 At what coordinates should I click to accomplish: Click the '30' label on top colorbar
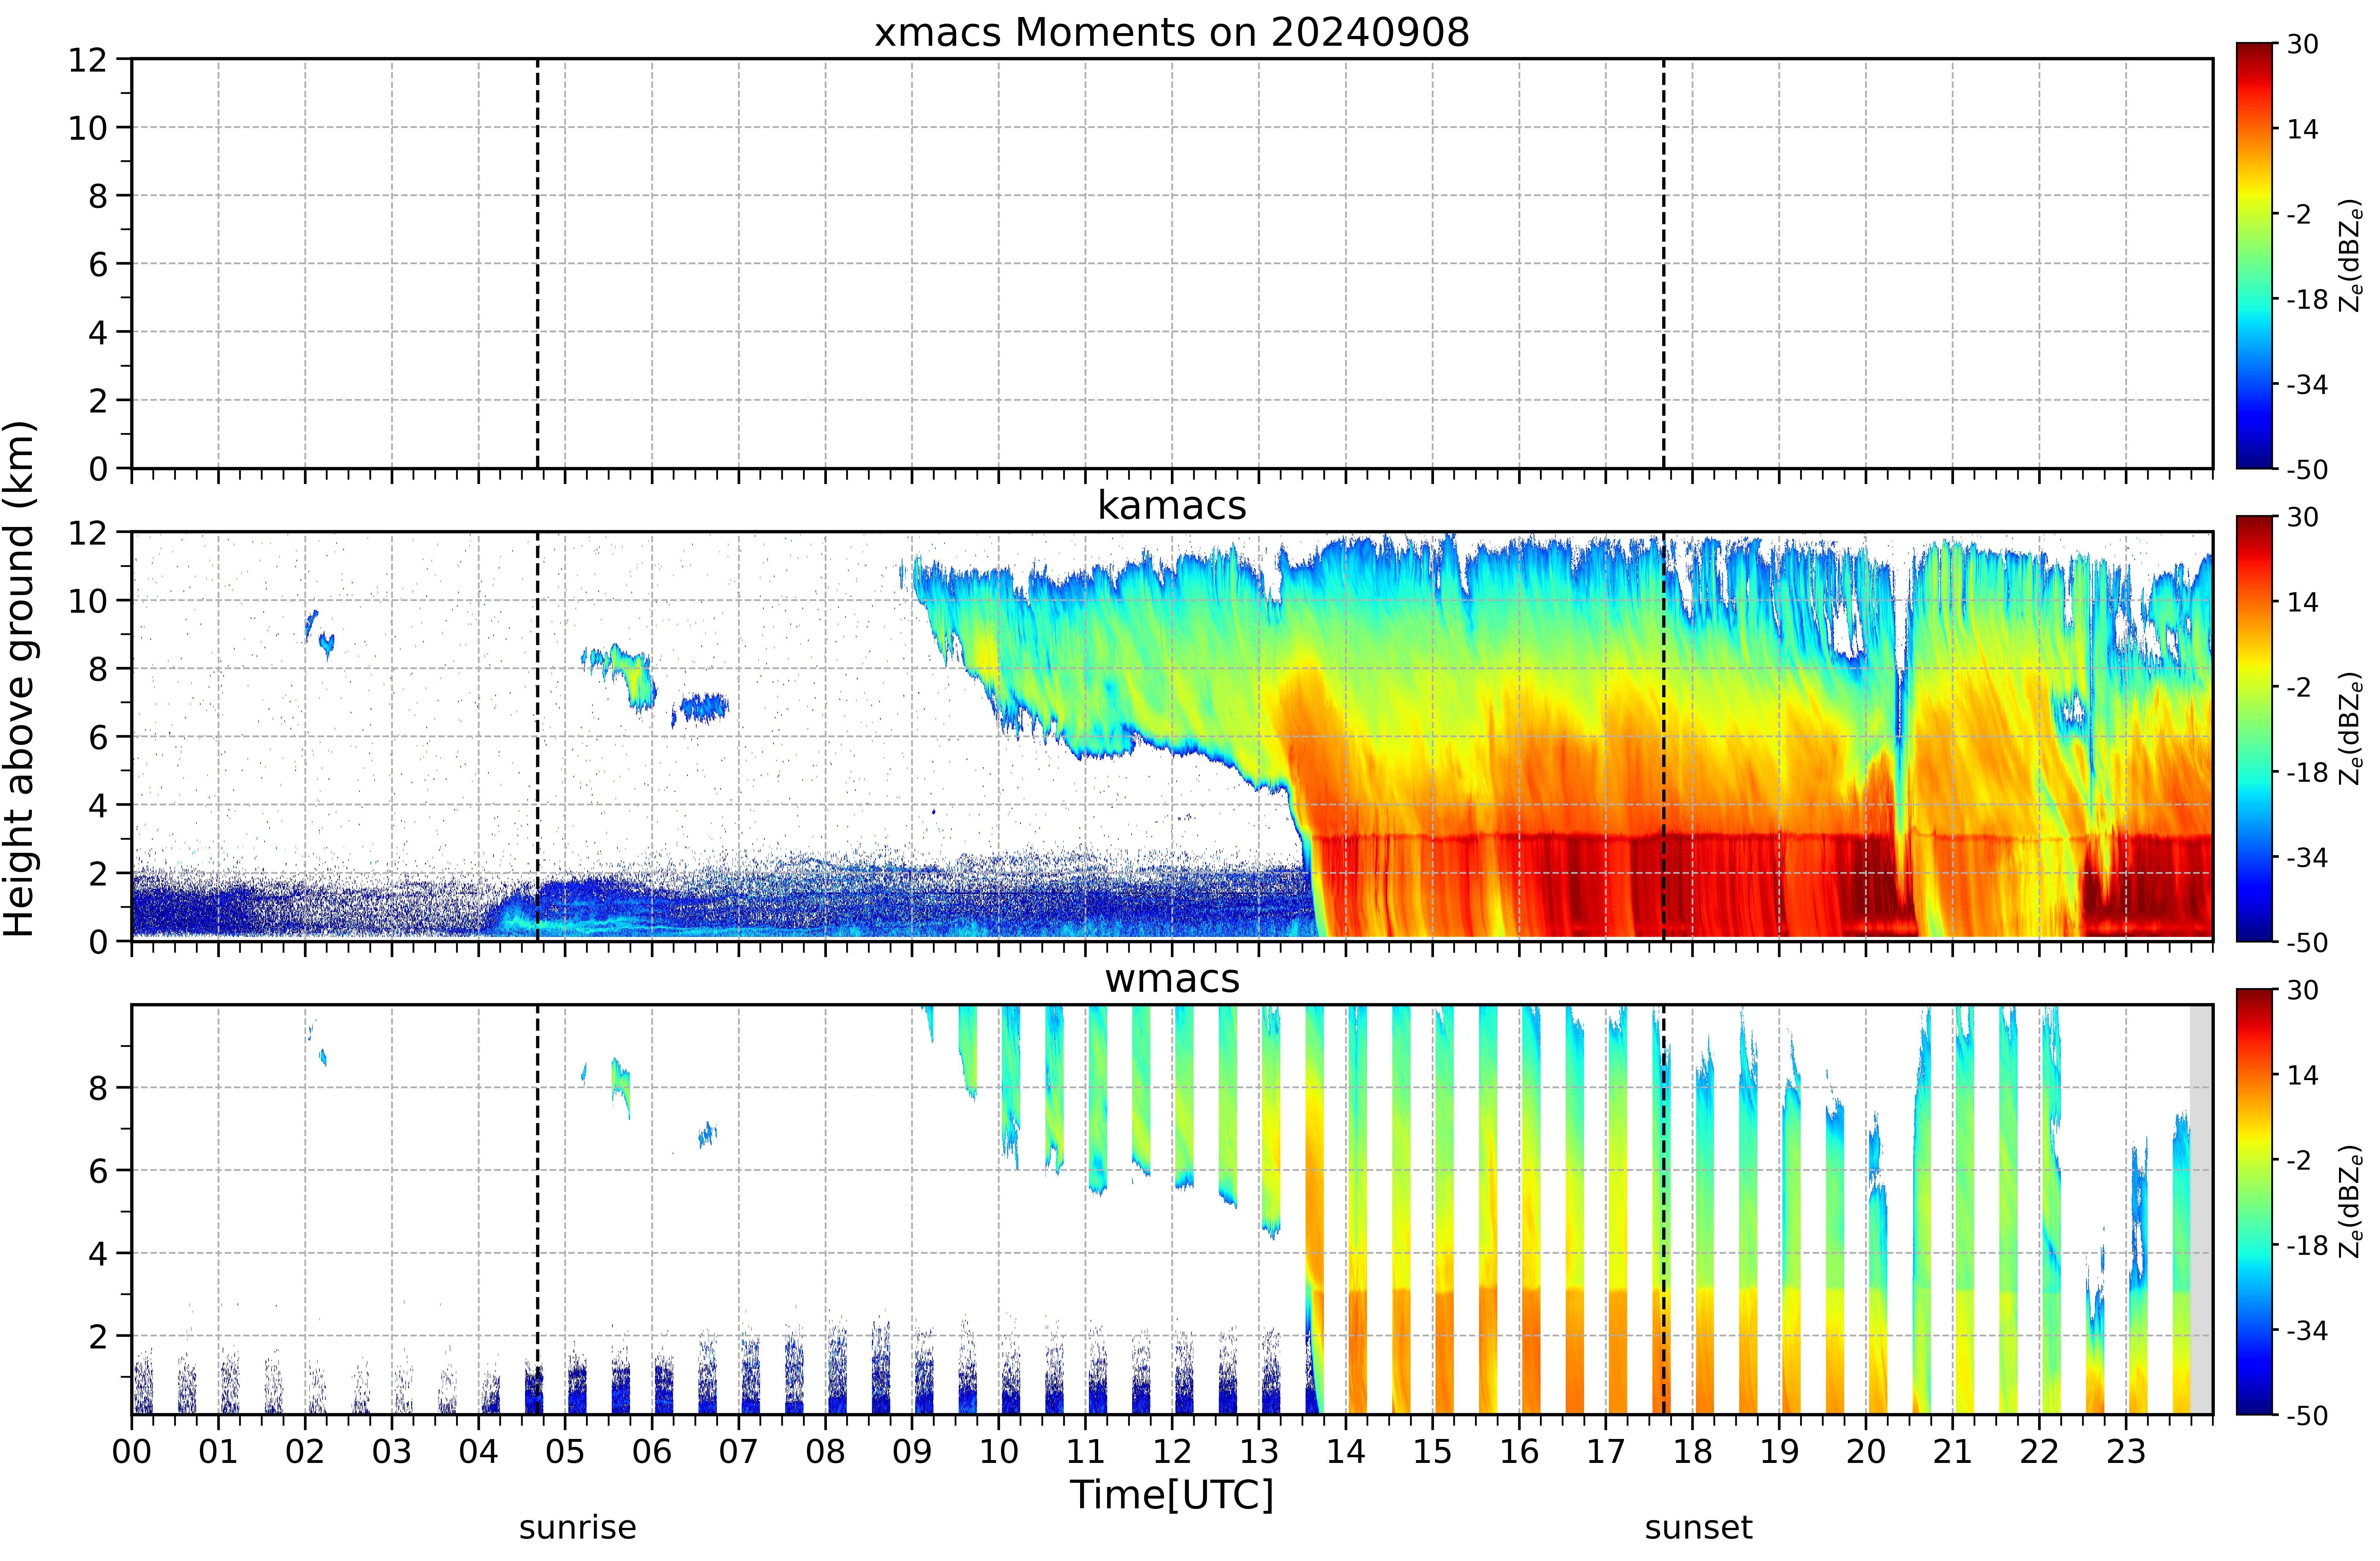pyautogui.click(x=2303, y=44)
